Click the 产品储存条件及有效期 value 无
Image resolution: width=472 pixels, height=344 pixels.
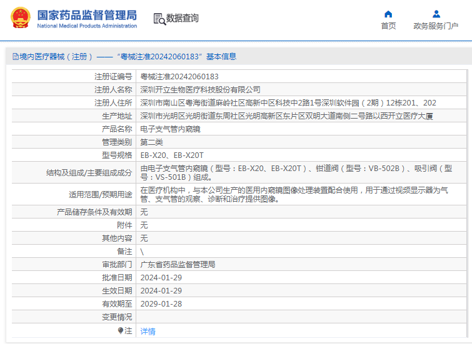point(144,212)
